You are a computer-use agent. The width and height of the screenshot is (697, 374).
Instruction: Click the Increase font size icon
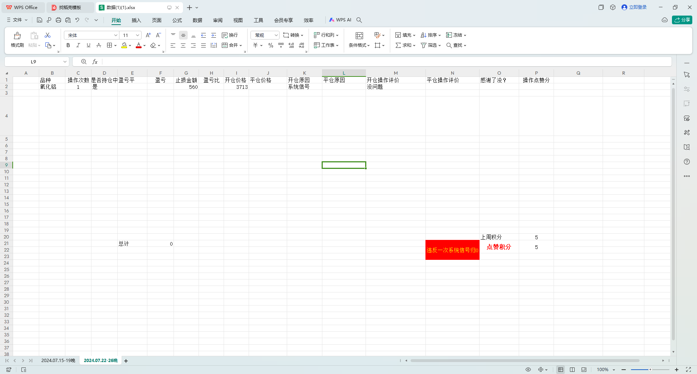pyautogui.click(x=148, y=35)
